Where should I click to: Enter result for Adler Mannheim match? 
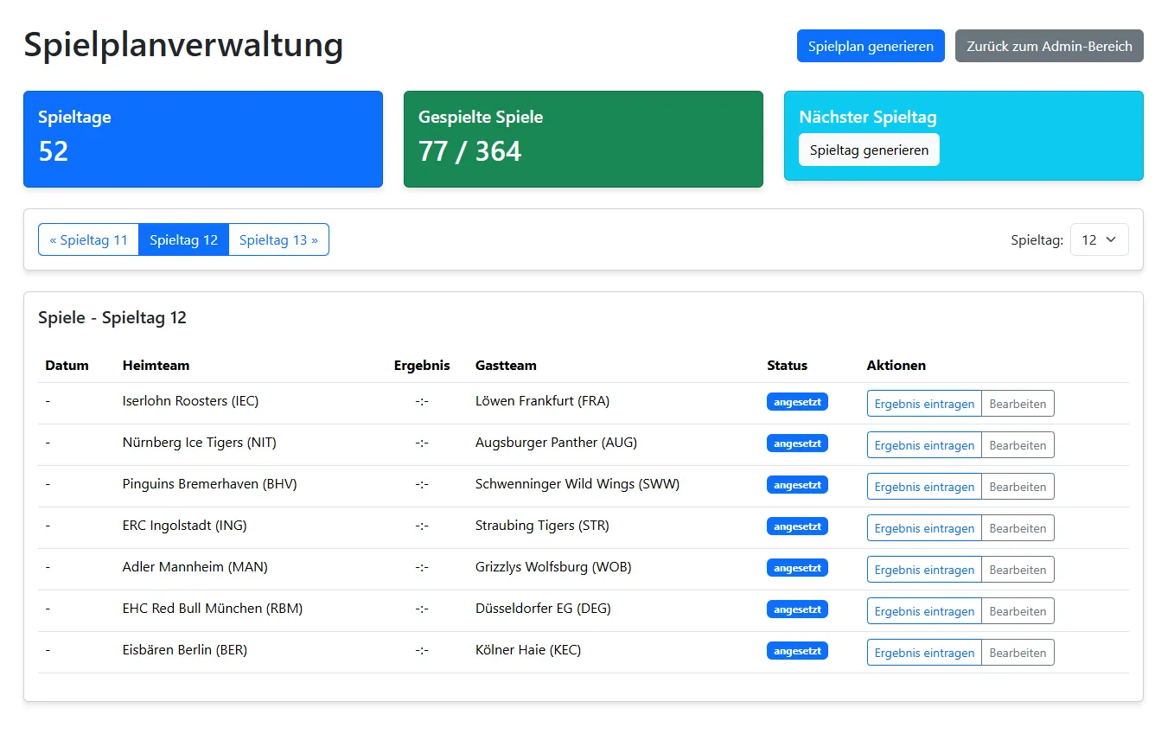[x=924, y=570]
